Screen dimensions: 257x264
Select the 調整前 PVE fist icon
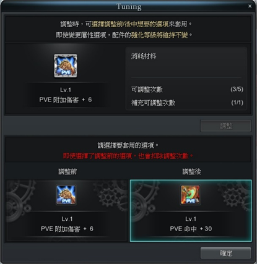pyautogui.click(x=66, y=195)
